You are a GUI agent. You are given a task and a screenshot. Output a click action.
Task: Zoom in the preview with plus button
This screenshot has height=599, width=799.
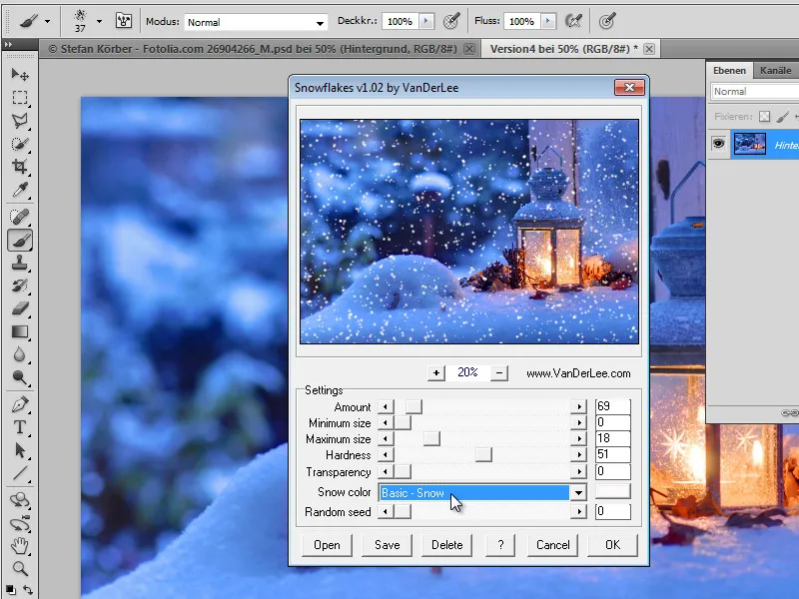point(436,373)
